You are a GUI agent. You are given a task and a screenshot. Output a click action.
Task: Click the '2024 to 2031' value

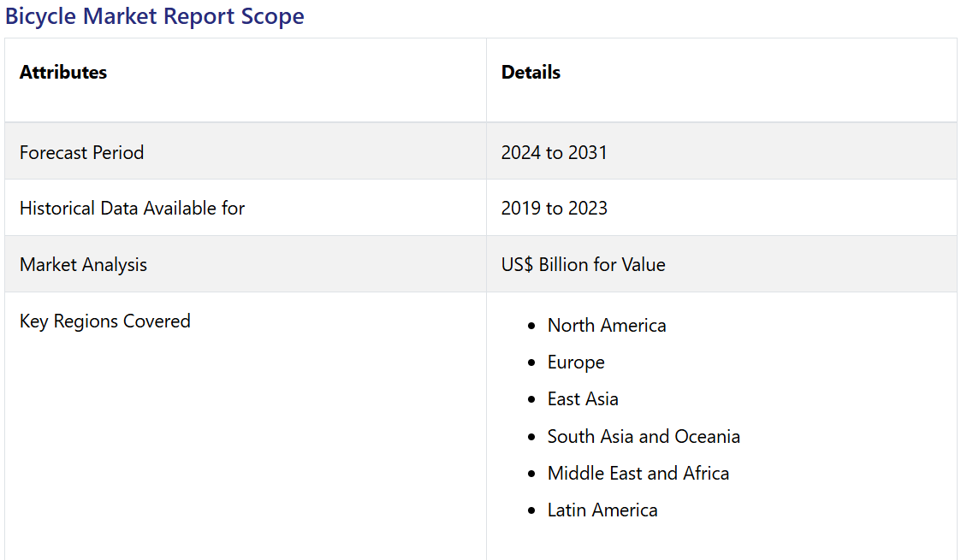click(554, 152)
